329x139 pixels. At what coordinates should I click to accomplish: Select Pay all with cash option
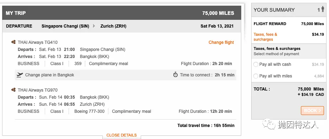pyautogui.click(x=255, y=64)
